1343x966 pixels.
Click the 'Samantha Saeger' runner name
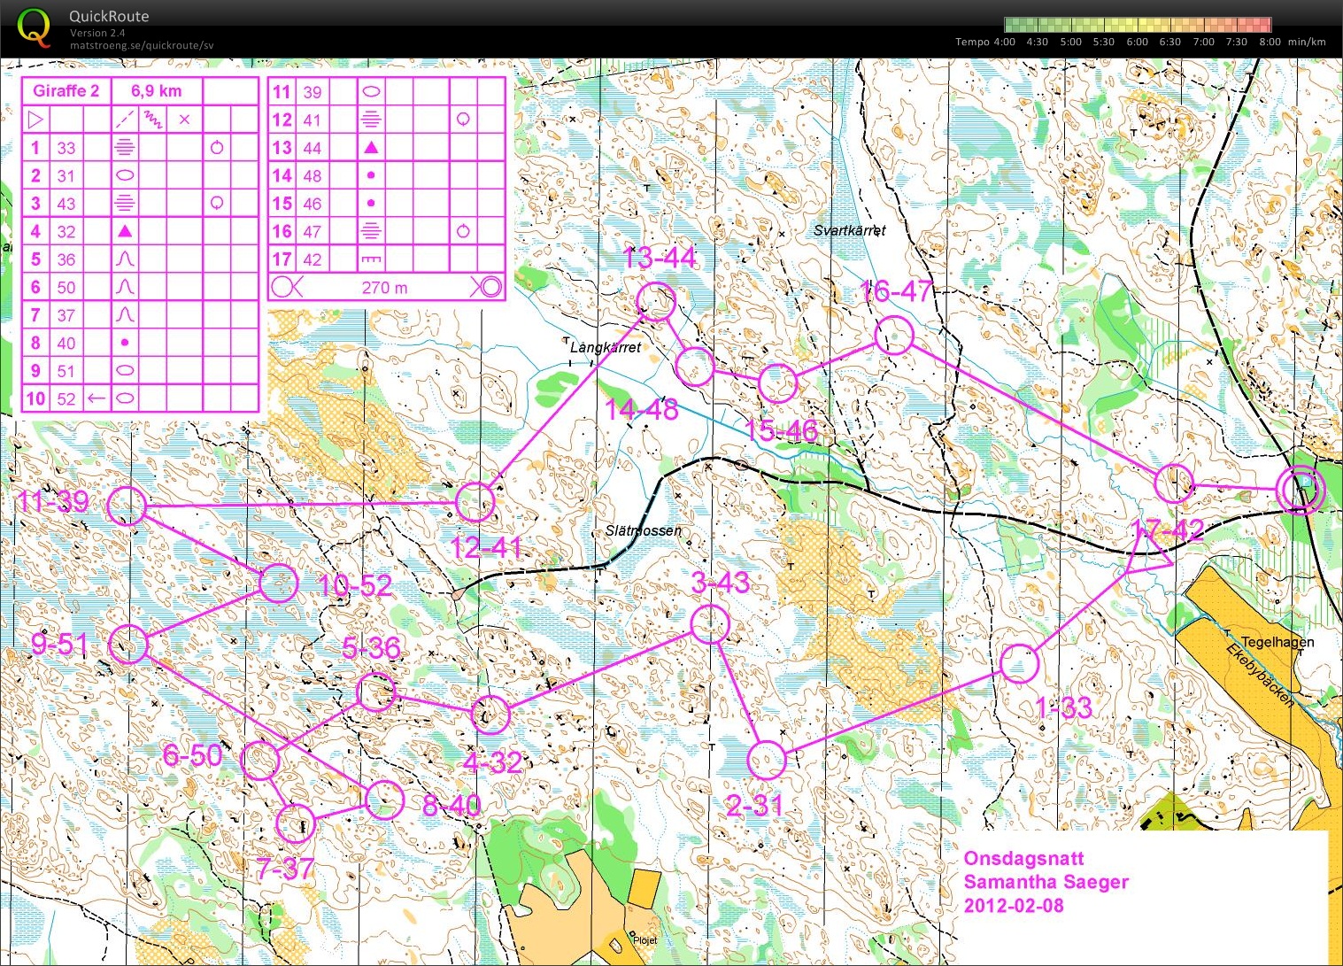click(1046, 882)
